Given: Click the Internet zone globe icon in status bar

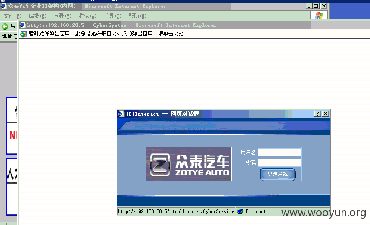Looking at the screenshot, I should click(240, 211).
